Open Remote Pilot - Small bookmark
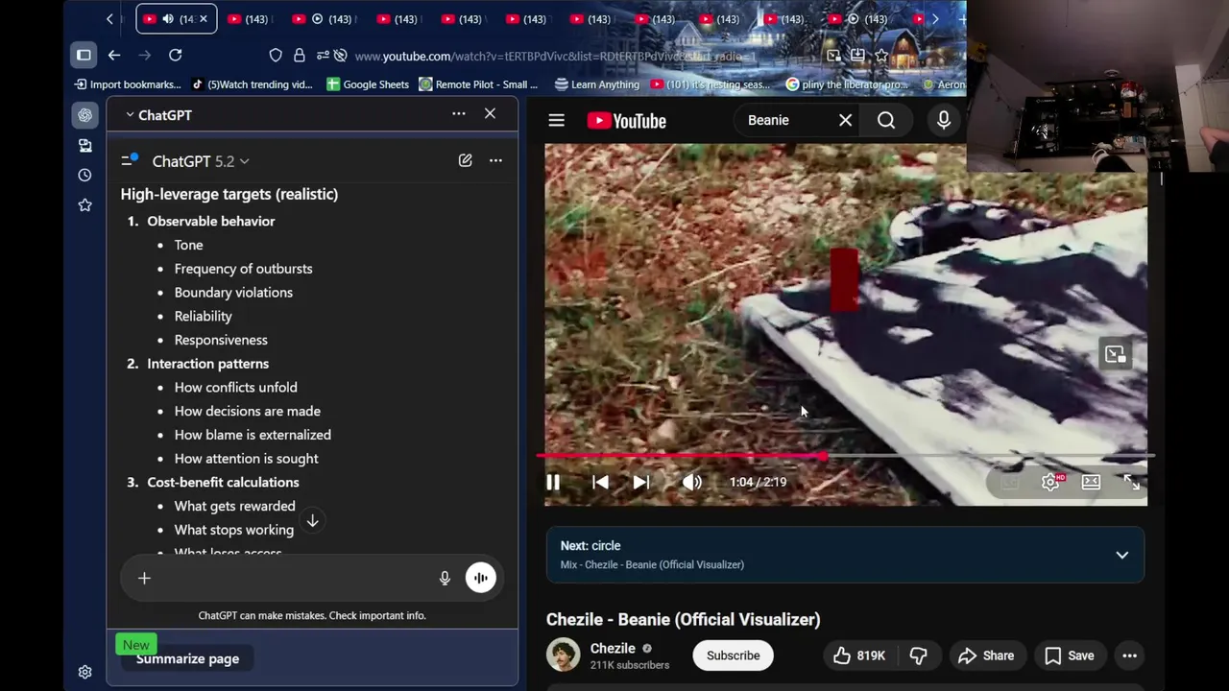This screenshot has width=1229, height=691. [x=478, y=84]
